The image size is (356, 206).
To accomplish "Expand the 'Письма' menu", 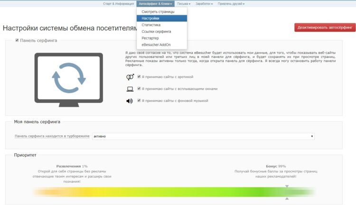I will [x=184, y=4].
